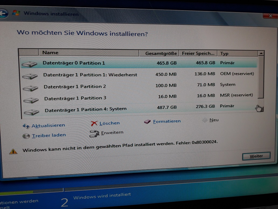Click the MSR (reserviert) type cell
The image size is (278, 209).
click(x=236, y=95)
